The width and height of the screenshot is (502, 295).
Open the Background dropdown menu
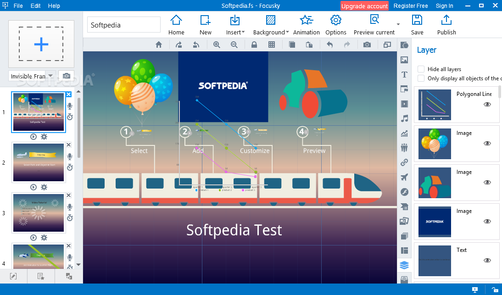(271, 25)
